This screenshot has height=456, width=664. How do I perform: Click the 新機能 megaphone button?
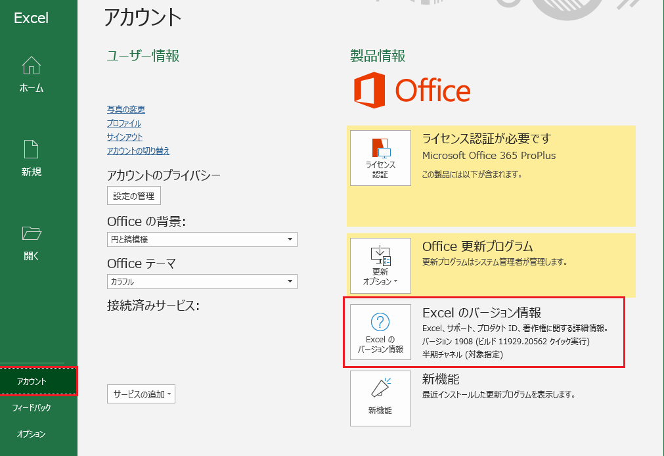coord(380,398)
